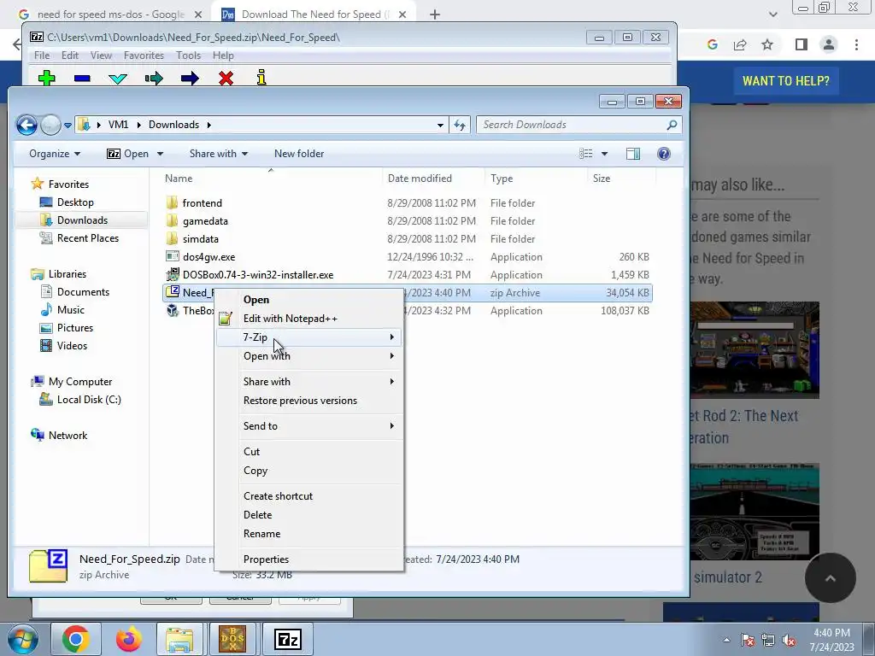The image size is (875, 656).
Task: Open Chrome side panel icon
Action: pos(802,44)
